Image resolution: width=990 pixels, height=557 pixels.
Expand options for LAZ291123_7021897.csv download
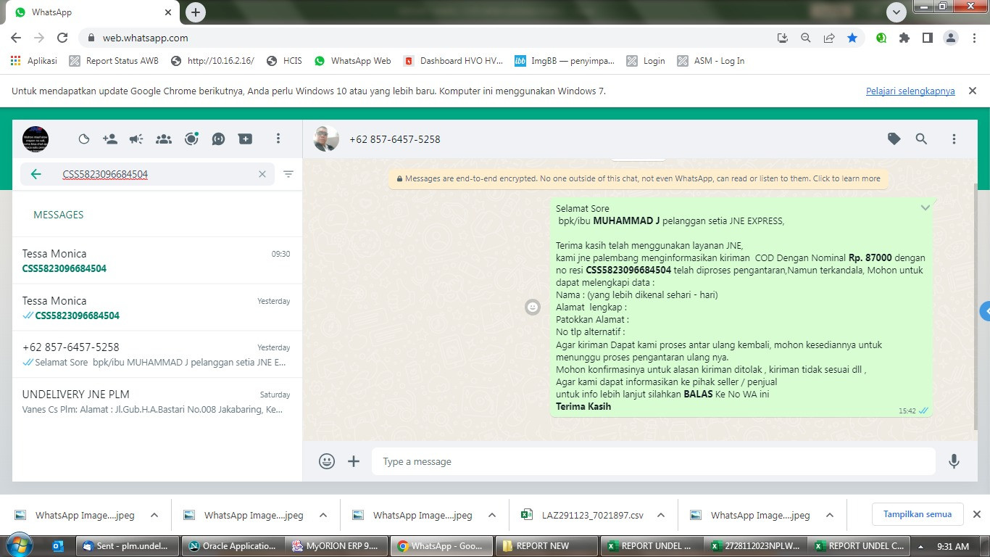coord(660,516)
